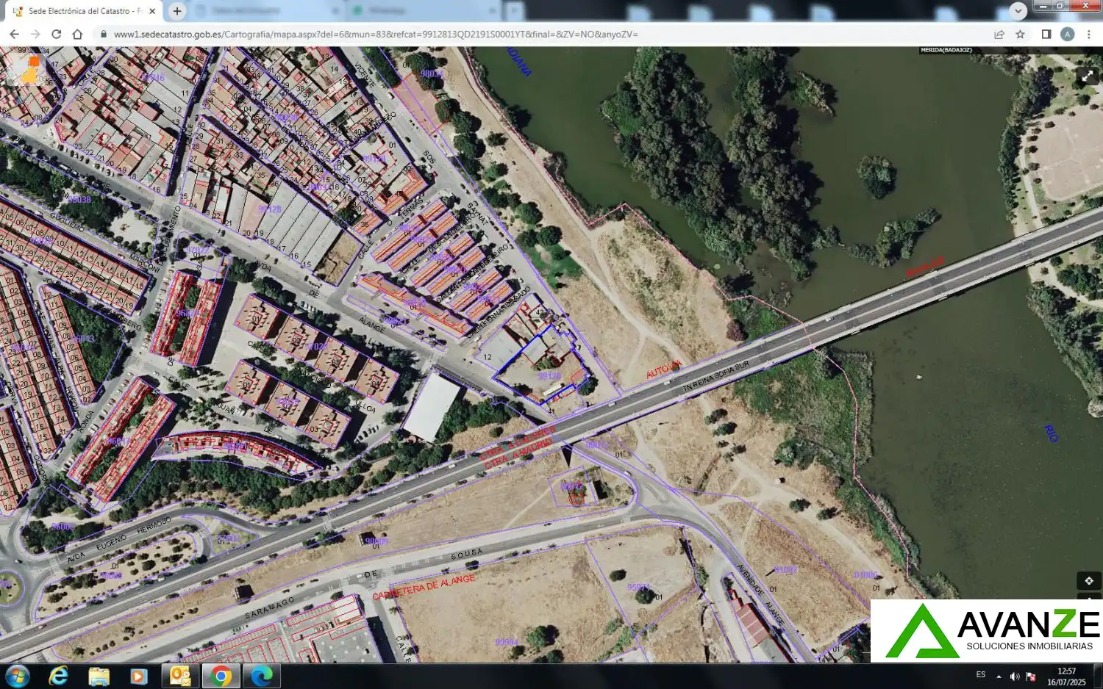Show hidden system tray icons

999,676
